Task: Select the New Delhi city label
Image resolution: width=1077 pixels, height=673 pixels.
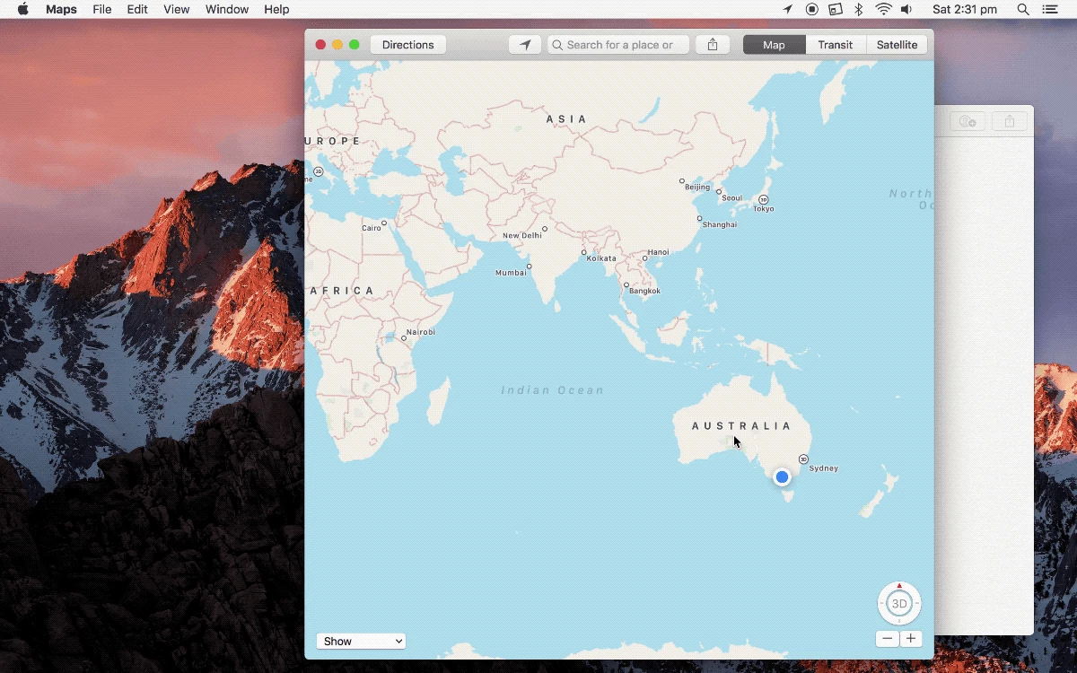Action: click(x=522, y=235)
